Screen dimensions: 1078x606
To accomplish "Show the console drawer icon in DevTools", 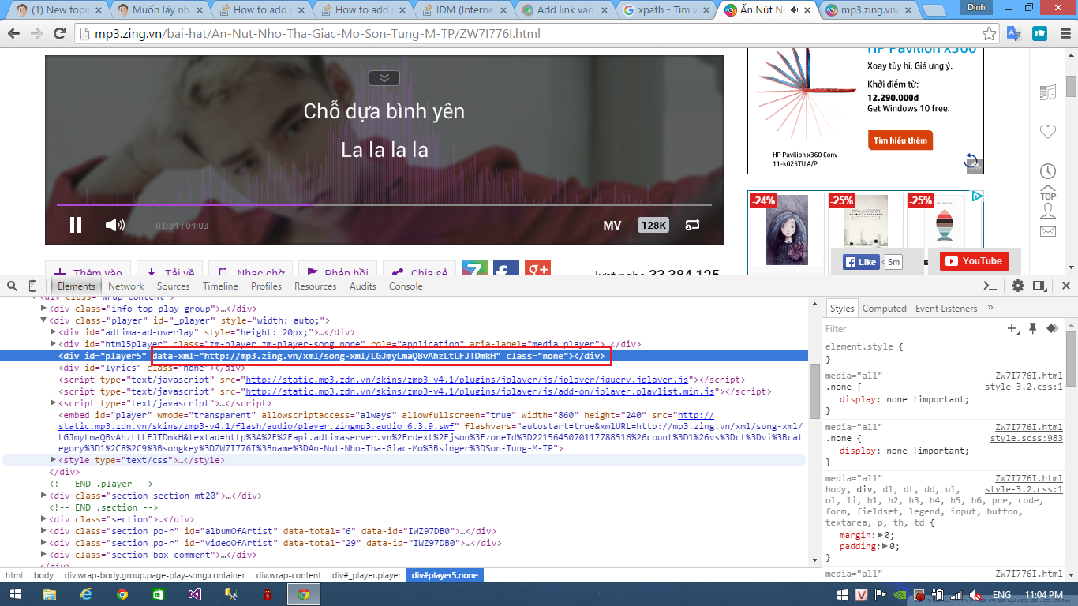I will coord(990,286).
